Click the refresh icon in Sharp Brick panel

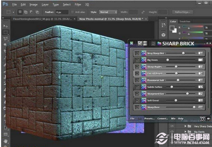202,119
